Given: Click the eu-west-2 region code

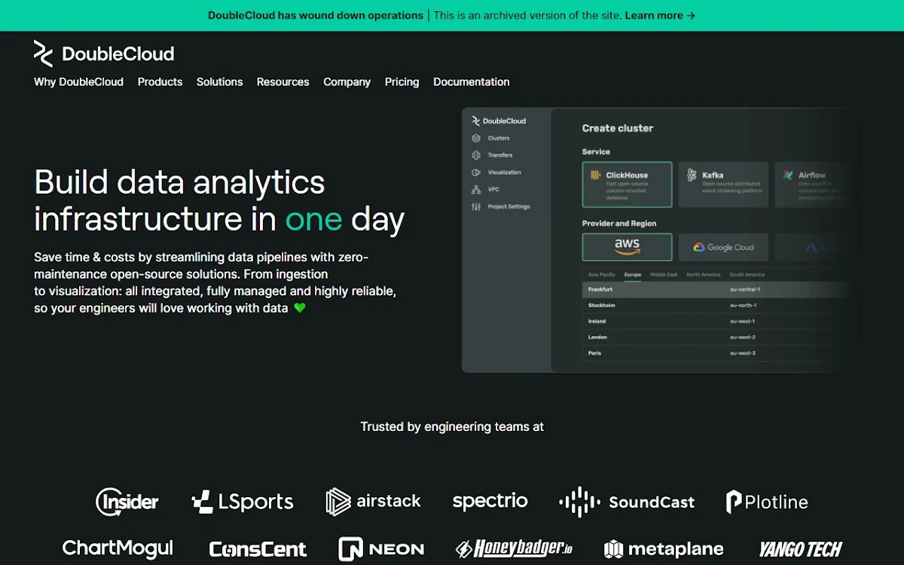Looking at the screenshot, I should (x=743, y=337).
